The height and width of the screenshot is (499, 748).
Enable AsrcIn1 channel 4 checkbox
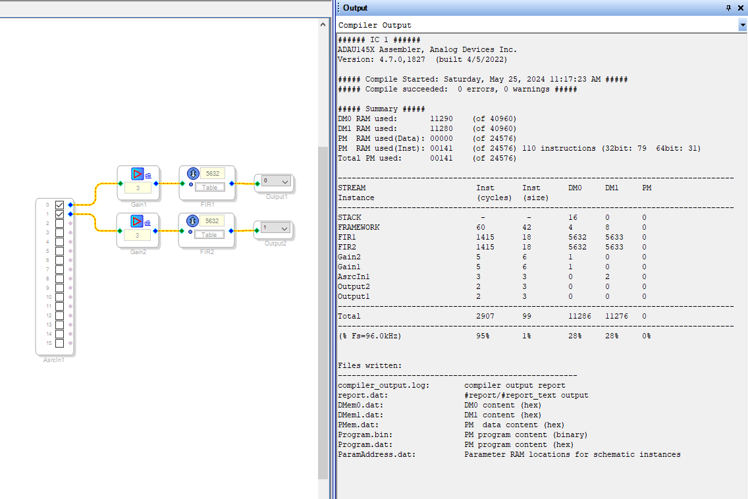coord(60,242)
